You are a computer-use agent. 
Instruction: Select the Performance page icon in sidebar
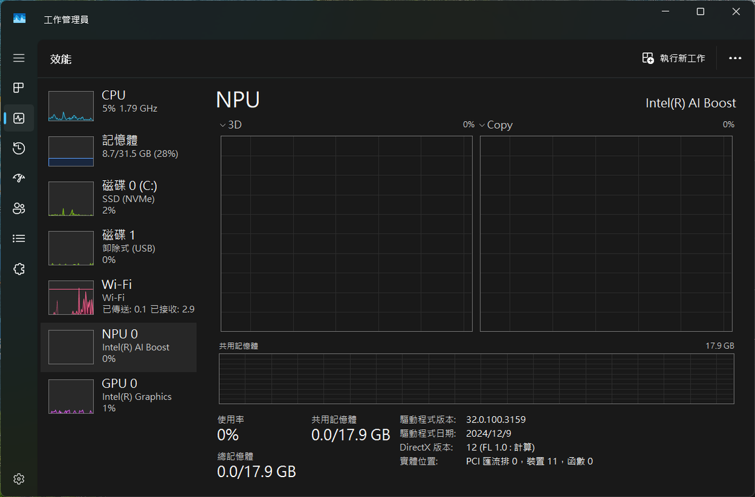click(x=19, y=117)
